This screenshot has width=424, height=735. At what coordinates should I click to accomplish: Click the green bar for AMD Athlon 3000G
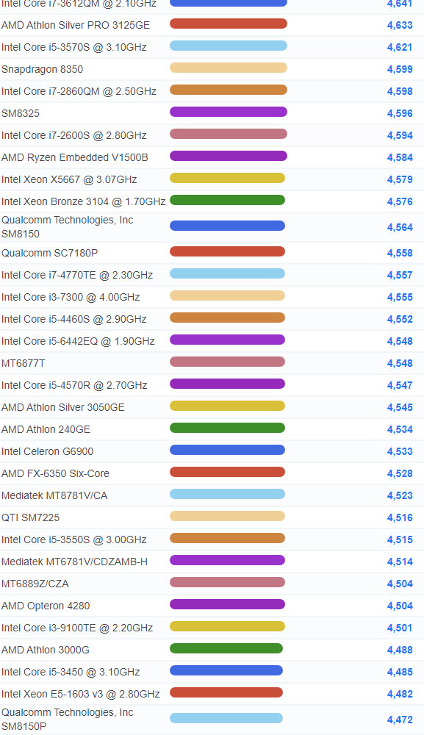[226, 648]
